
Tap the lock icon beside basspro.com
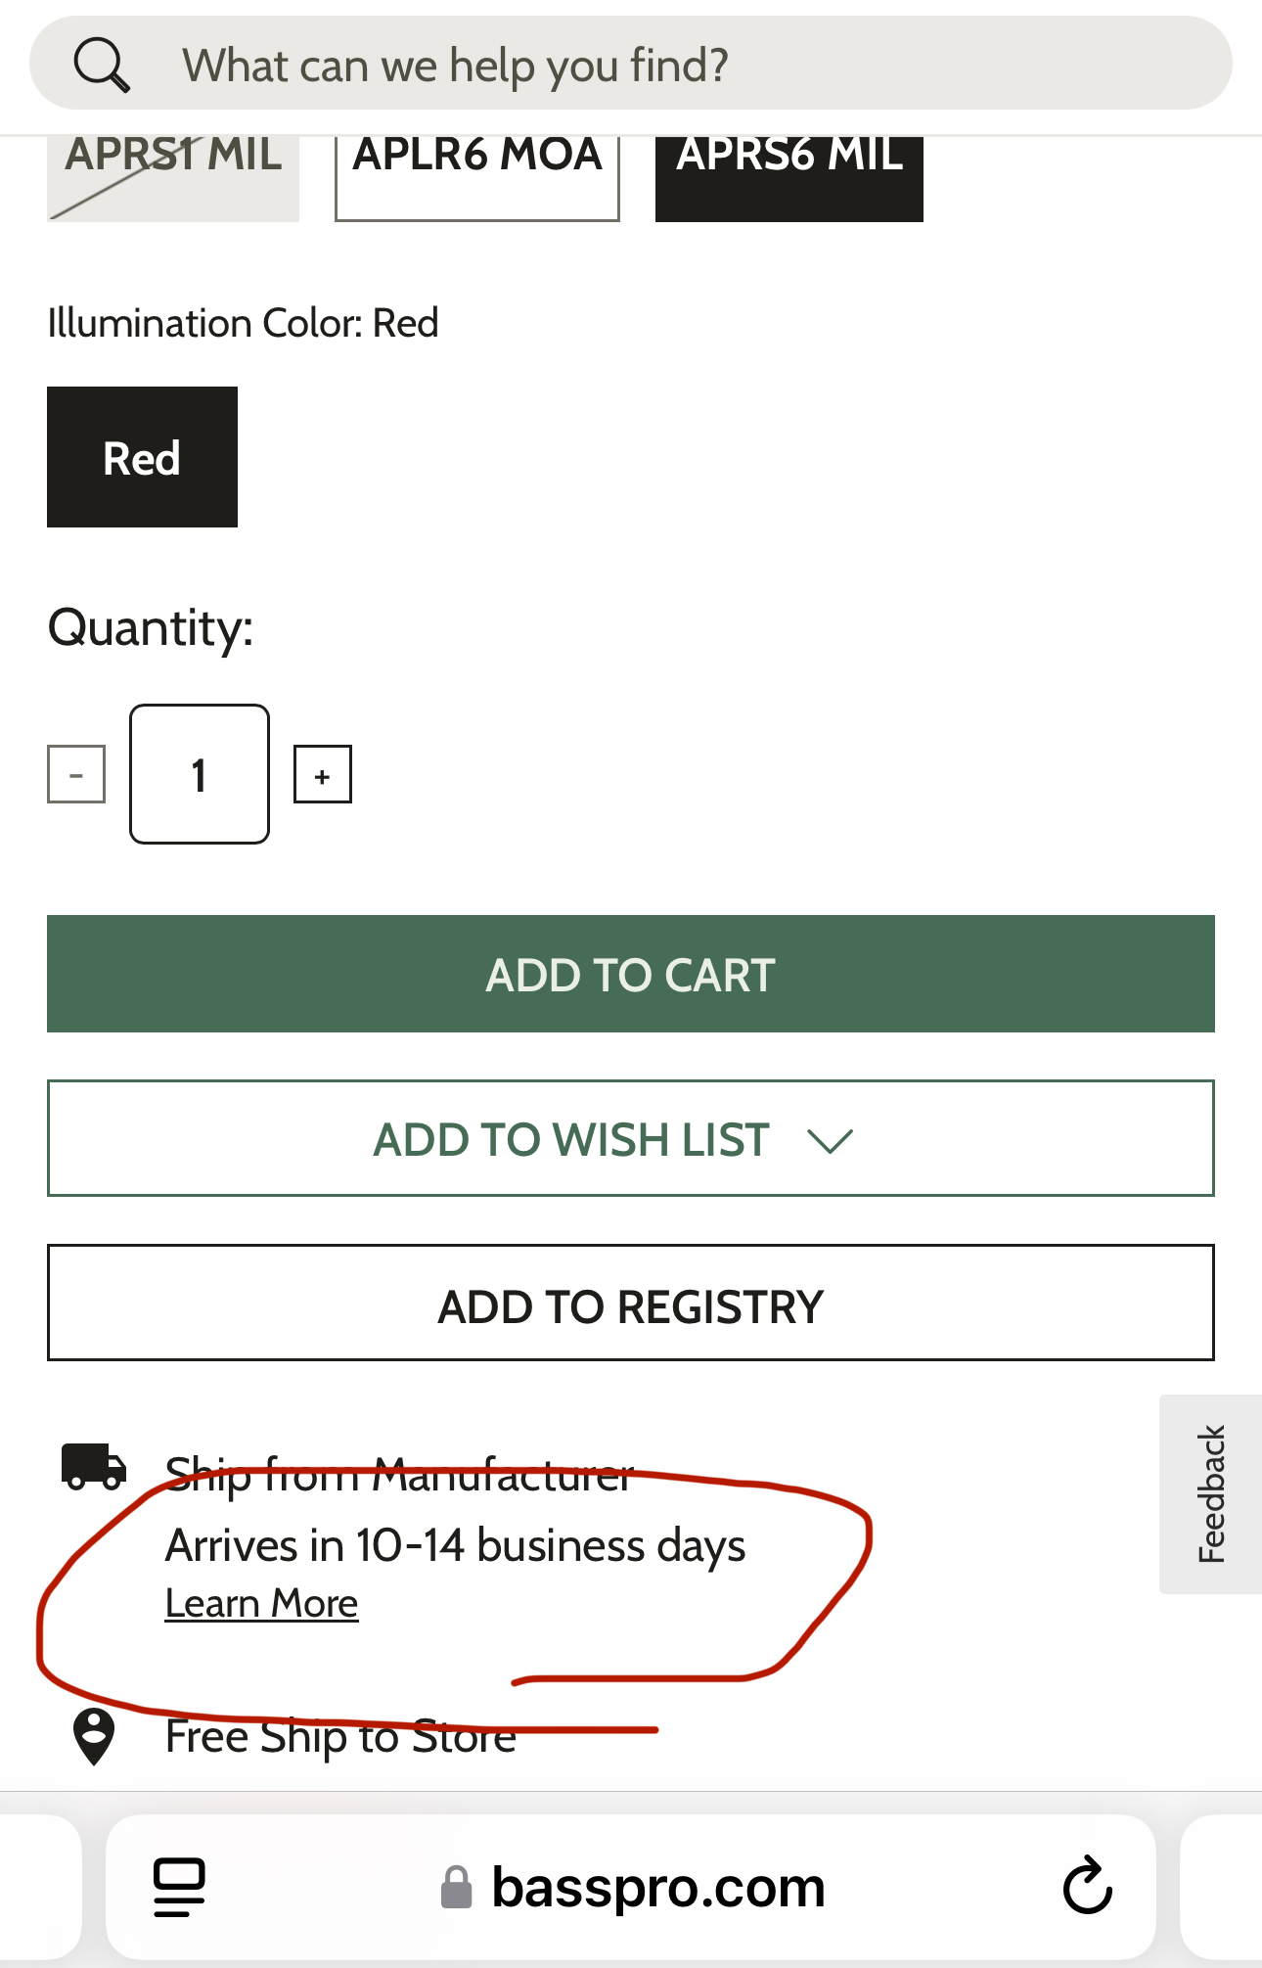point(456,1887)
